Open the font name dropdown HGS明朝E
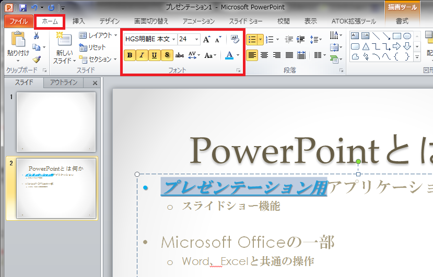 point(174,40)
